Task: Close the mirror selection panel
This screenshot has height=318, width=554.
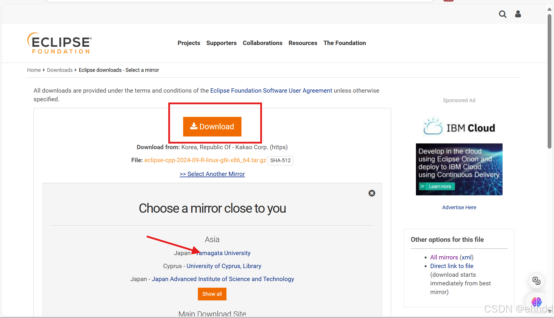Action: (x=372, y=193)
